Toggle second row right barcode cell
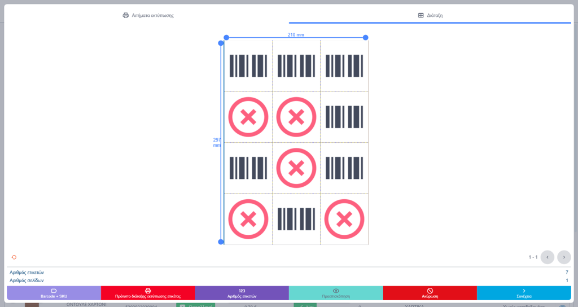The height and width of the screenshot is (307, 578). point(344,117)
